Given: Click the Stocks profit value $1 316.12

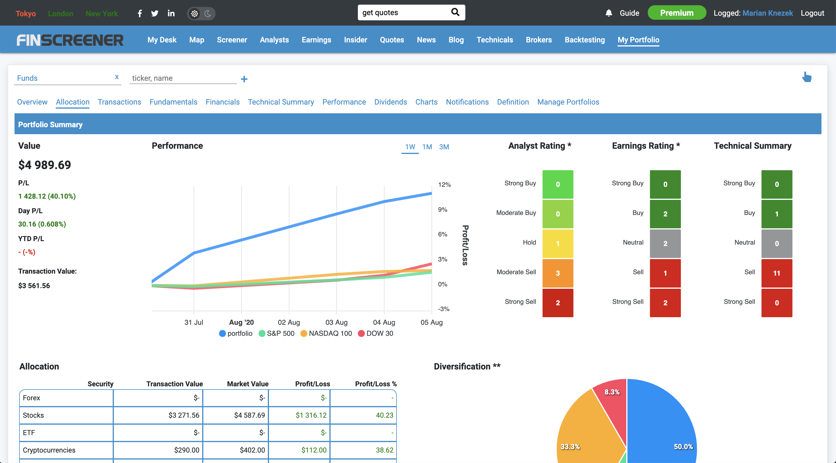Looking at the screenshot, I should (311, 415).
